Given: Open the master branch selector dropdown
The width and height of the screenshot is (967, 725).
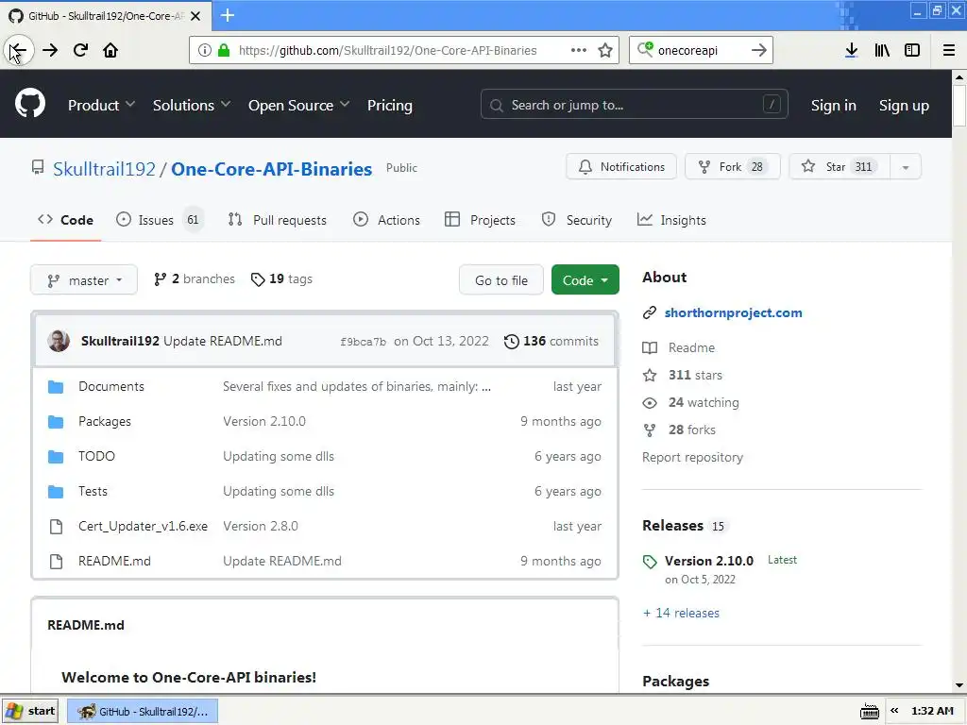Looking at the screenshot, I should click(84, 279).
